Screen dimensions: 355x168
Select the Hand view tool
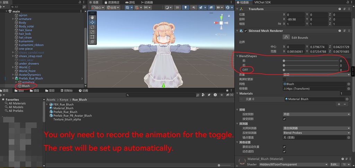click(92, 17)
